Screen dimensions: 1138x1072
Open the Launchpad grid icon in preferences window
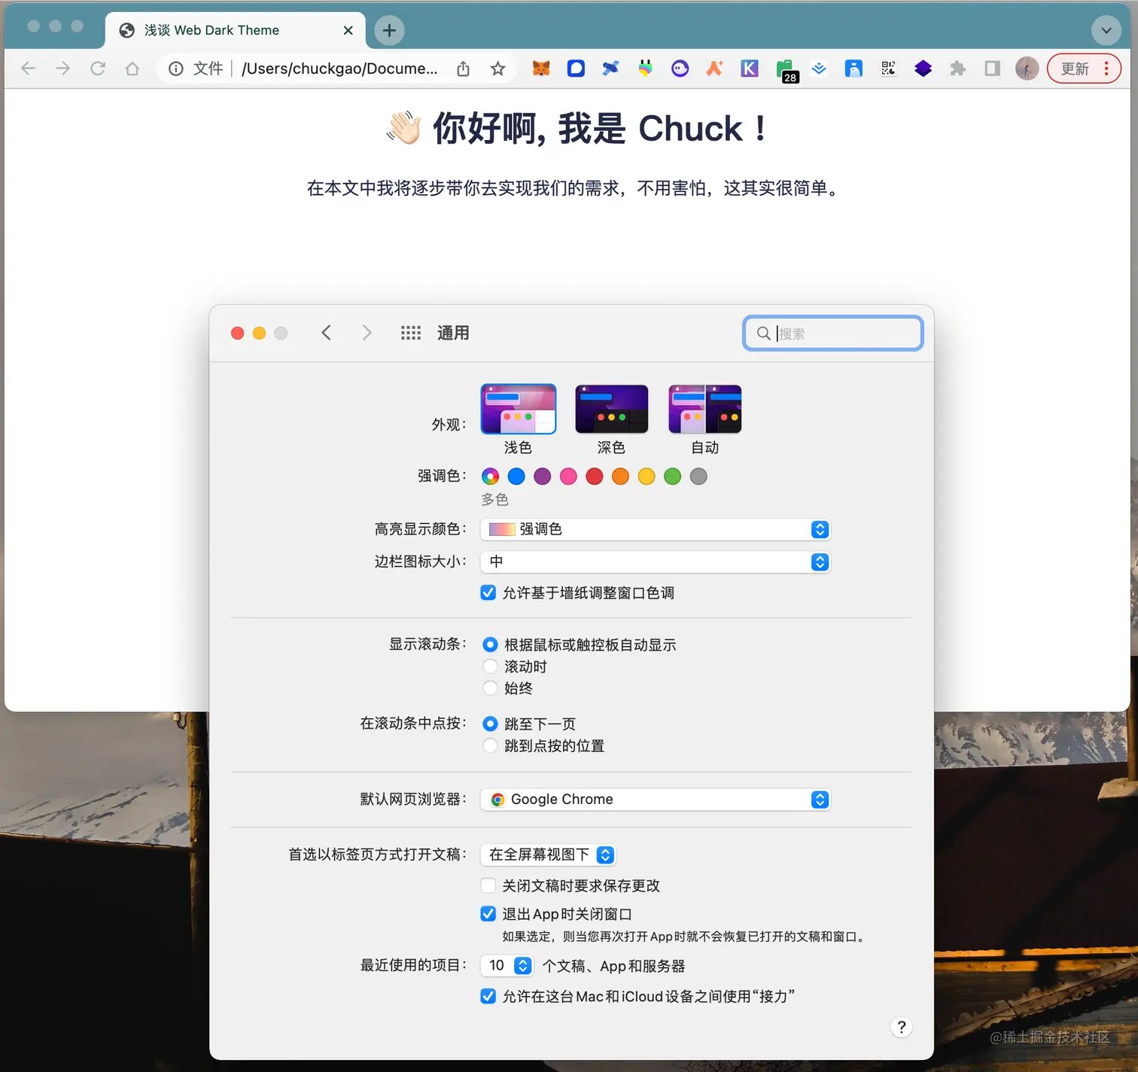pos(411,333)
